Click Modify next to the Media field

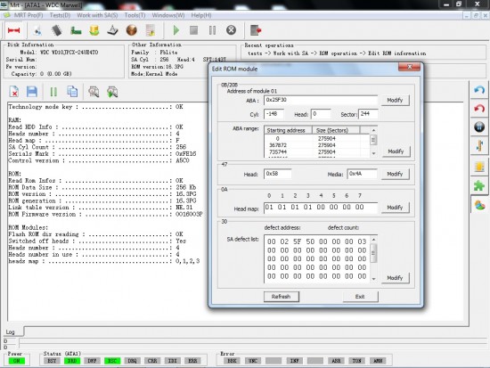[395, 174]
